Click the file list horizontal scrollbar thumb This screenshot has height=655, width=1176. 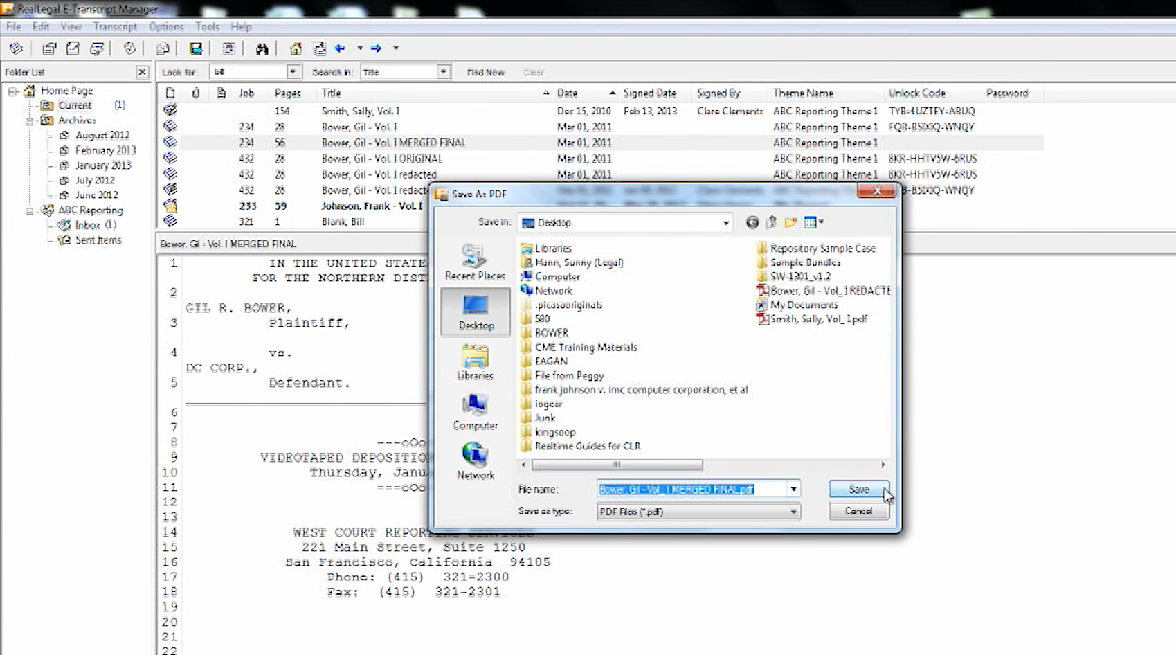point(616,465)
